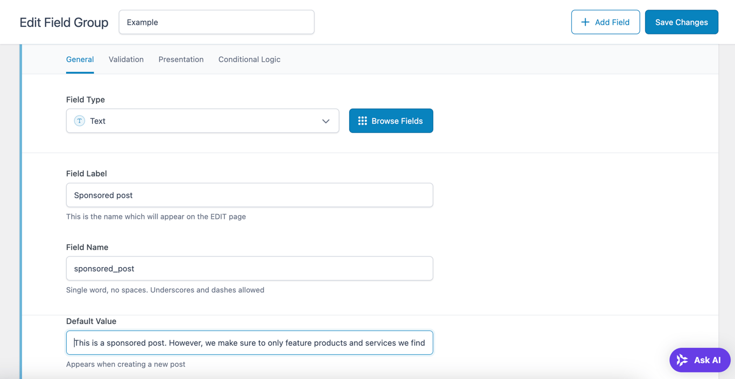Click the Edit Field Group heading
The image size is (735, 379).
pyautogui.click(x=63, y=22)
